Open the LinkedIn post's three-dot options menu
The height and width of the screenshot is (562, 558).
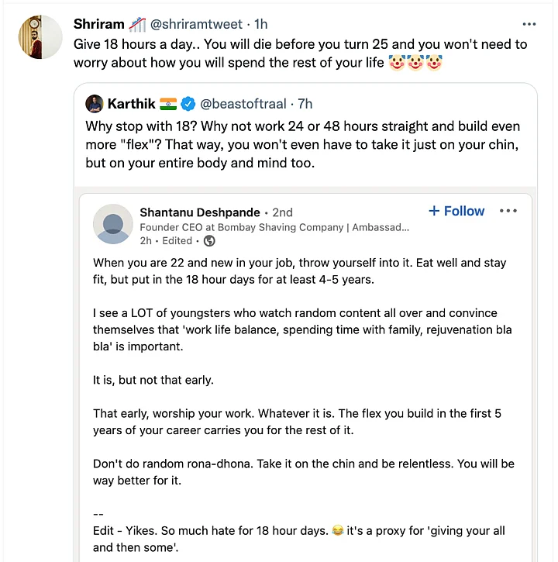tap(508, 211)
